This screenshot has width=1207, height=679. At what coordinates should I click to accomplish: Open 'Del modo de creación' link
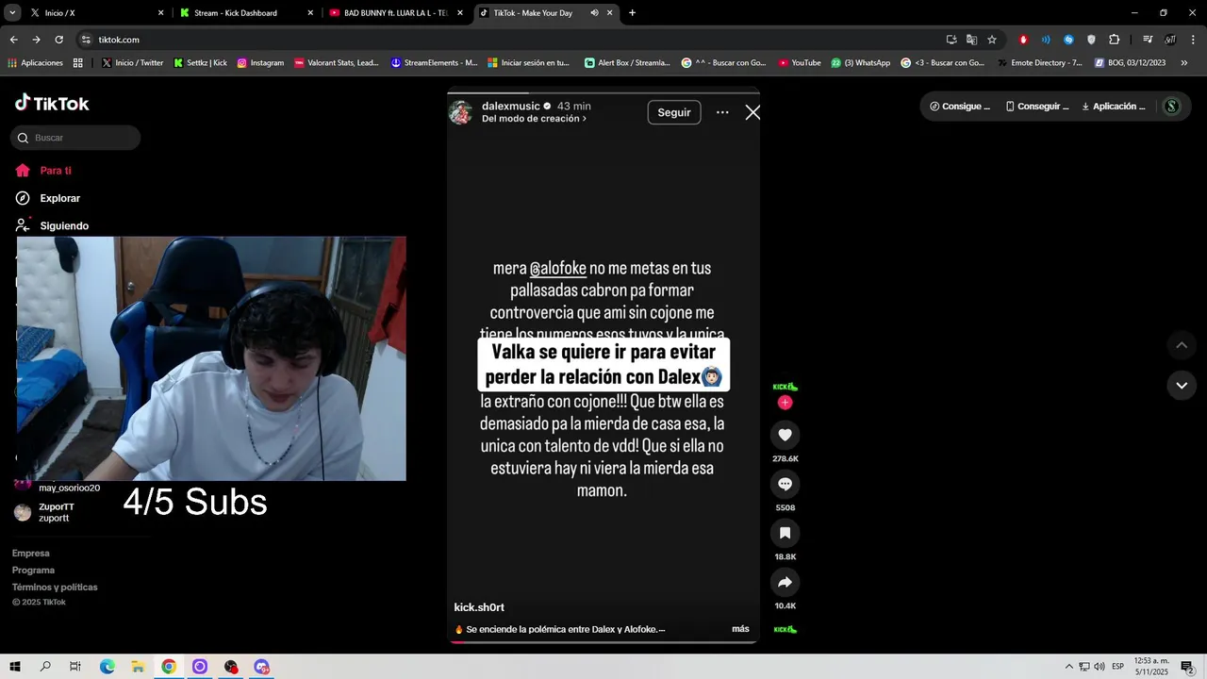coord(534,119)
